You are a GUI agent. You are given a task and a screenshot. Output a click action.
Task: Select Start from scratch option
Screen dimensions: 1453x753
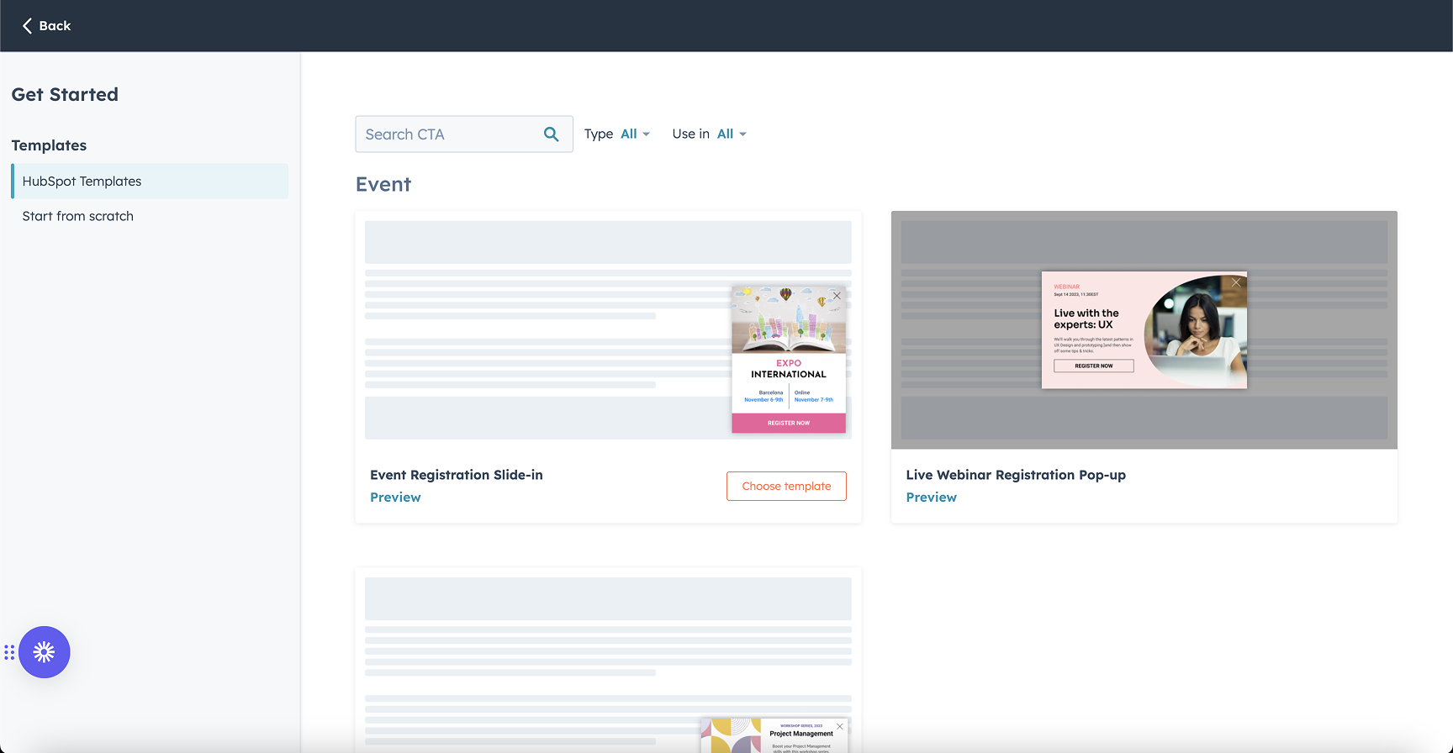point(77,216)
